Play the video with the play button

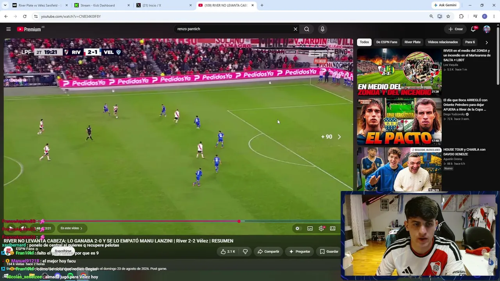click(x=11, y=228)
